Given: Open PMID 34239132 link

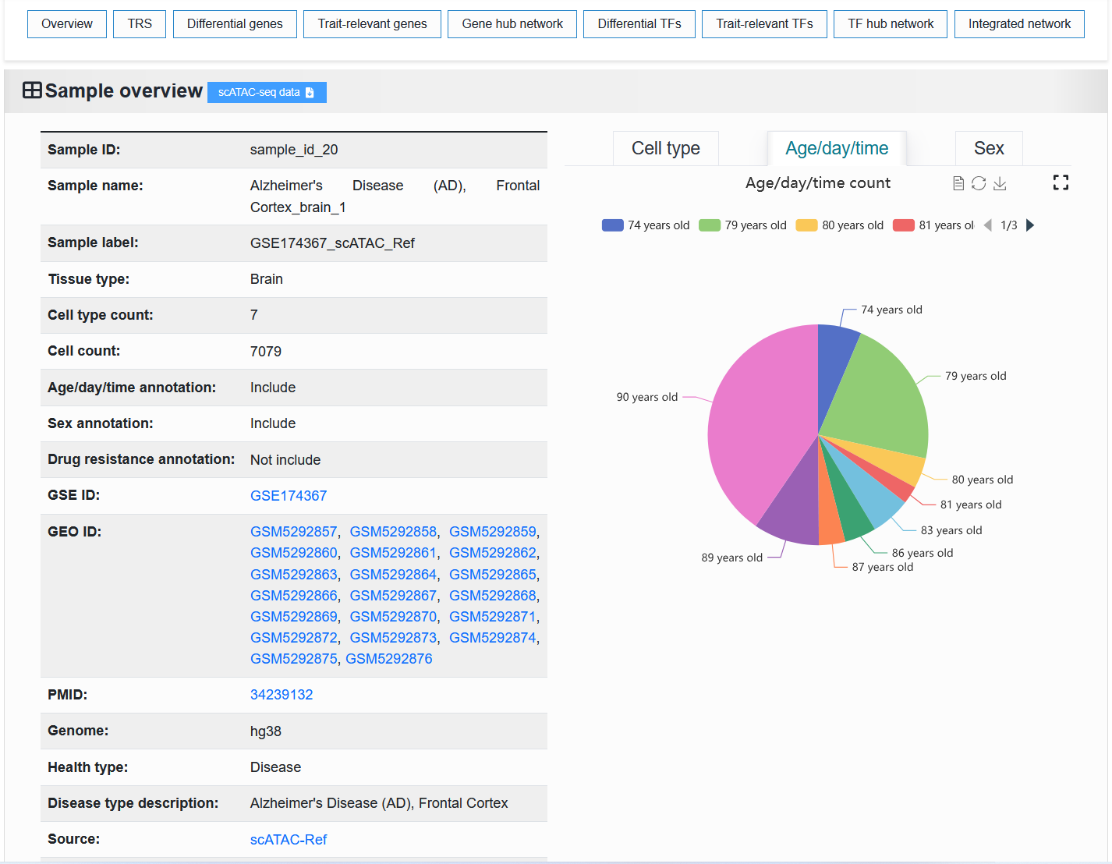Looking at the screenshot, I should coord(282,695).
